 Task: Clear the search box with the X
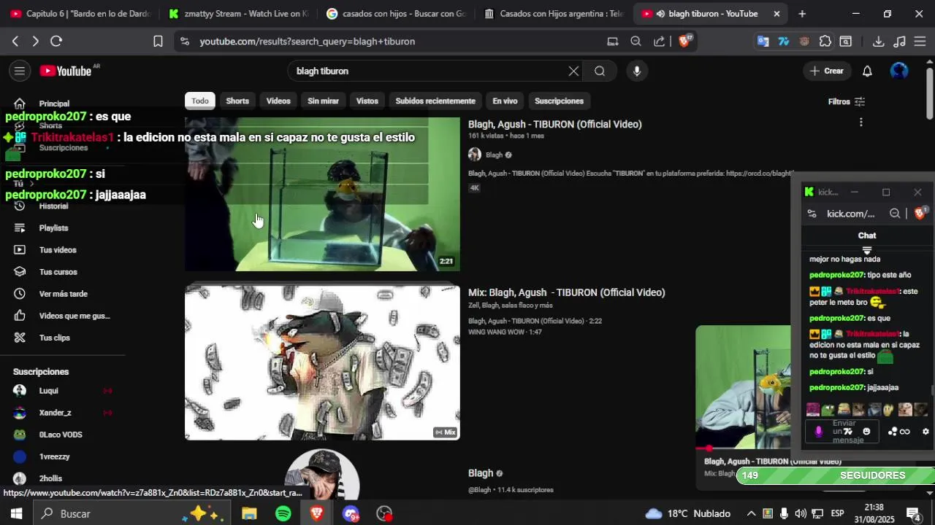point(573,71)
